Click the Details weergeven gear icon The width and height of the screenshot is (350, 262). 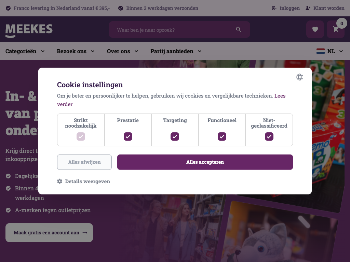pos(60,181)
